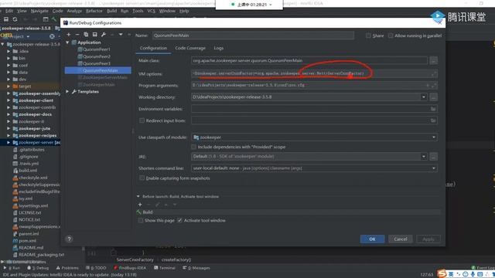Viewport: 495px width, 278px height.
Task: Select pom.xml in project tree
Action: point(28,240)
